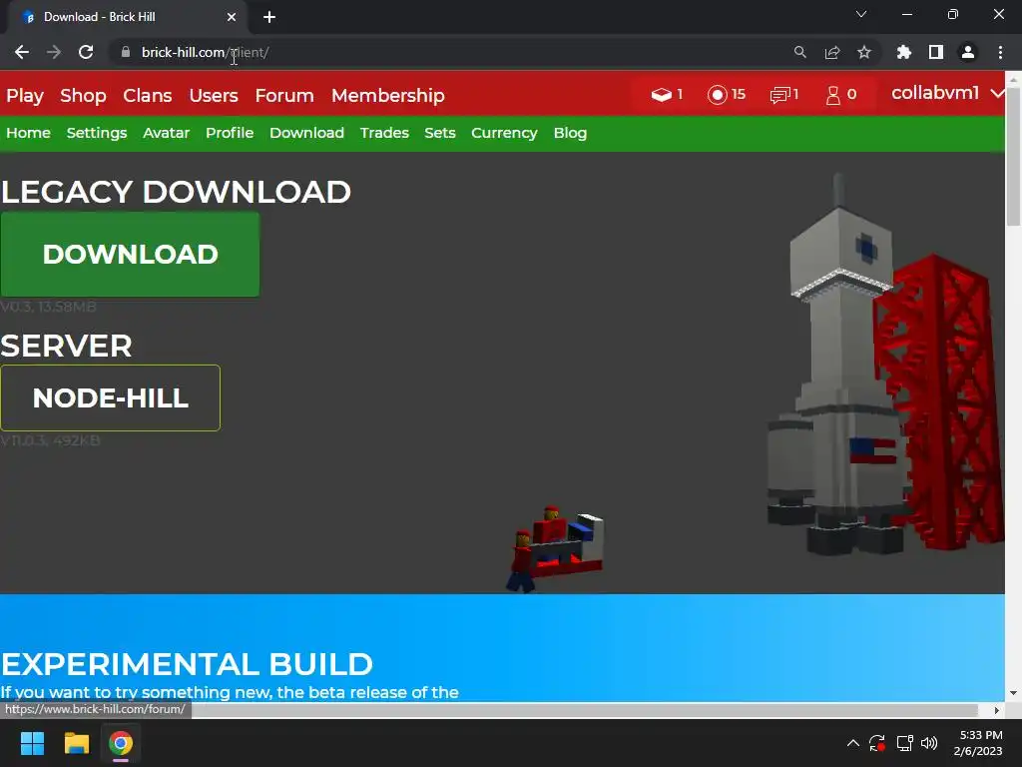Click the share page icon
The width and height of the screenshot is (1022, 767).
tap(831, 52)
